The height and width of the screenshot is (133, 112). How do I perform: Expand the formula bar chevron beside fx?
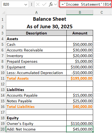[56, 4]
